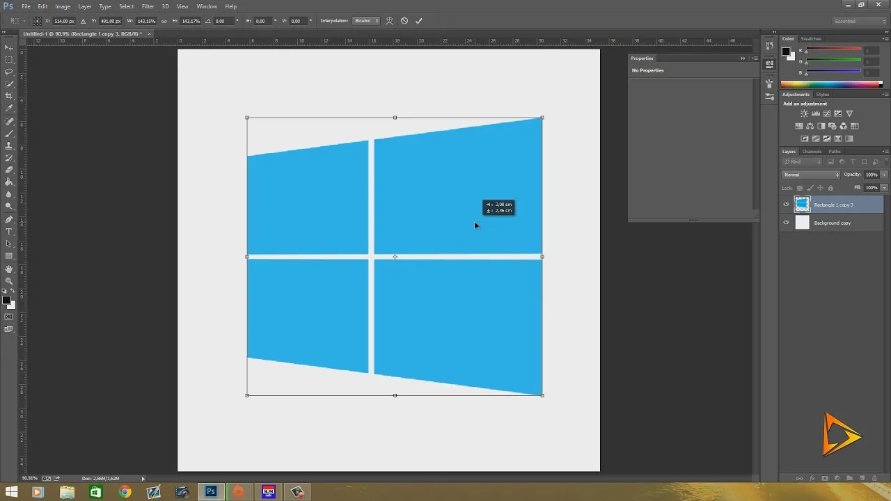
Task: Toggle lock transparent pixels
Action: [800, 188]
